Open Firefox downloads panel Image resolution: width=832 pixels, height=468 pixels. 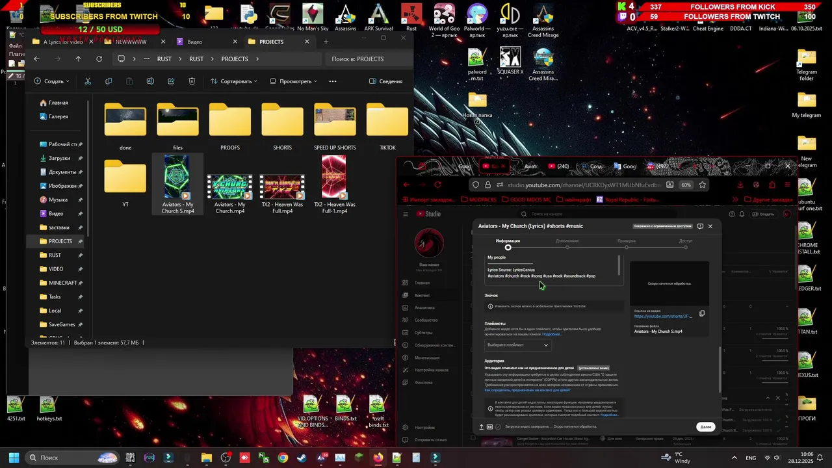[740, 185]
